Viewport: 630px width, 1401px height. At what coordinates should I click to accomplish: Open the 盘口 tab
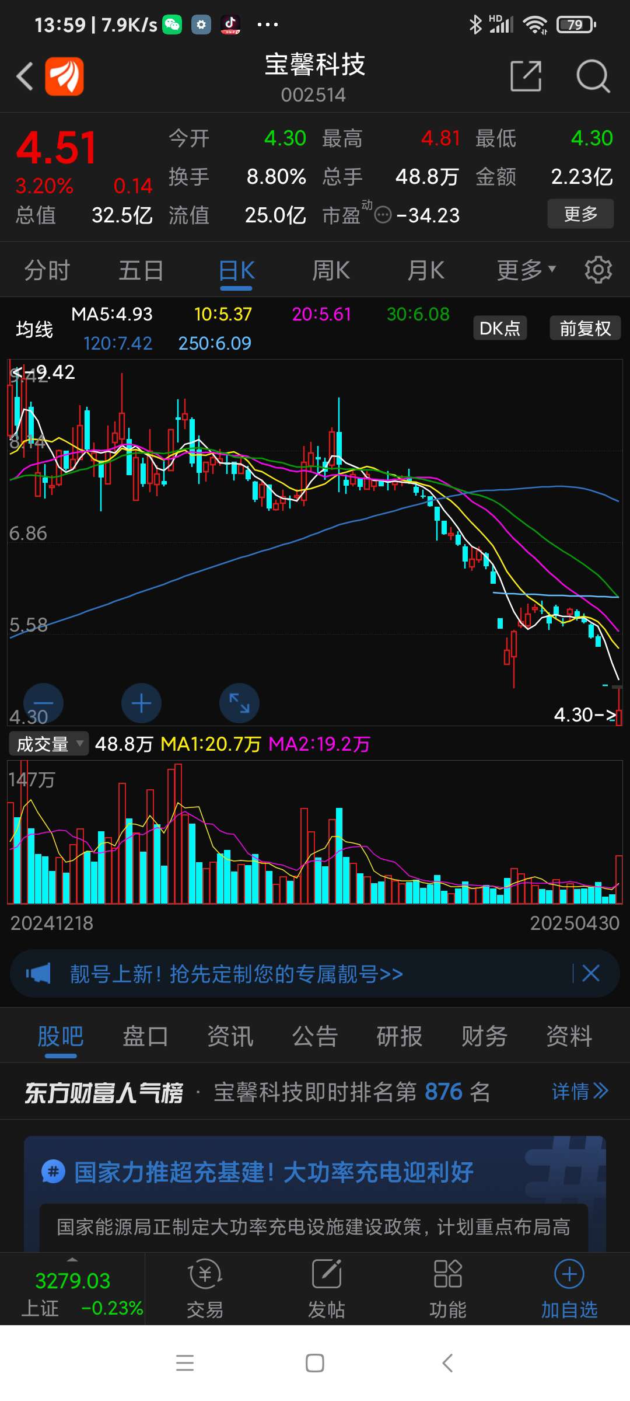145,1036
